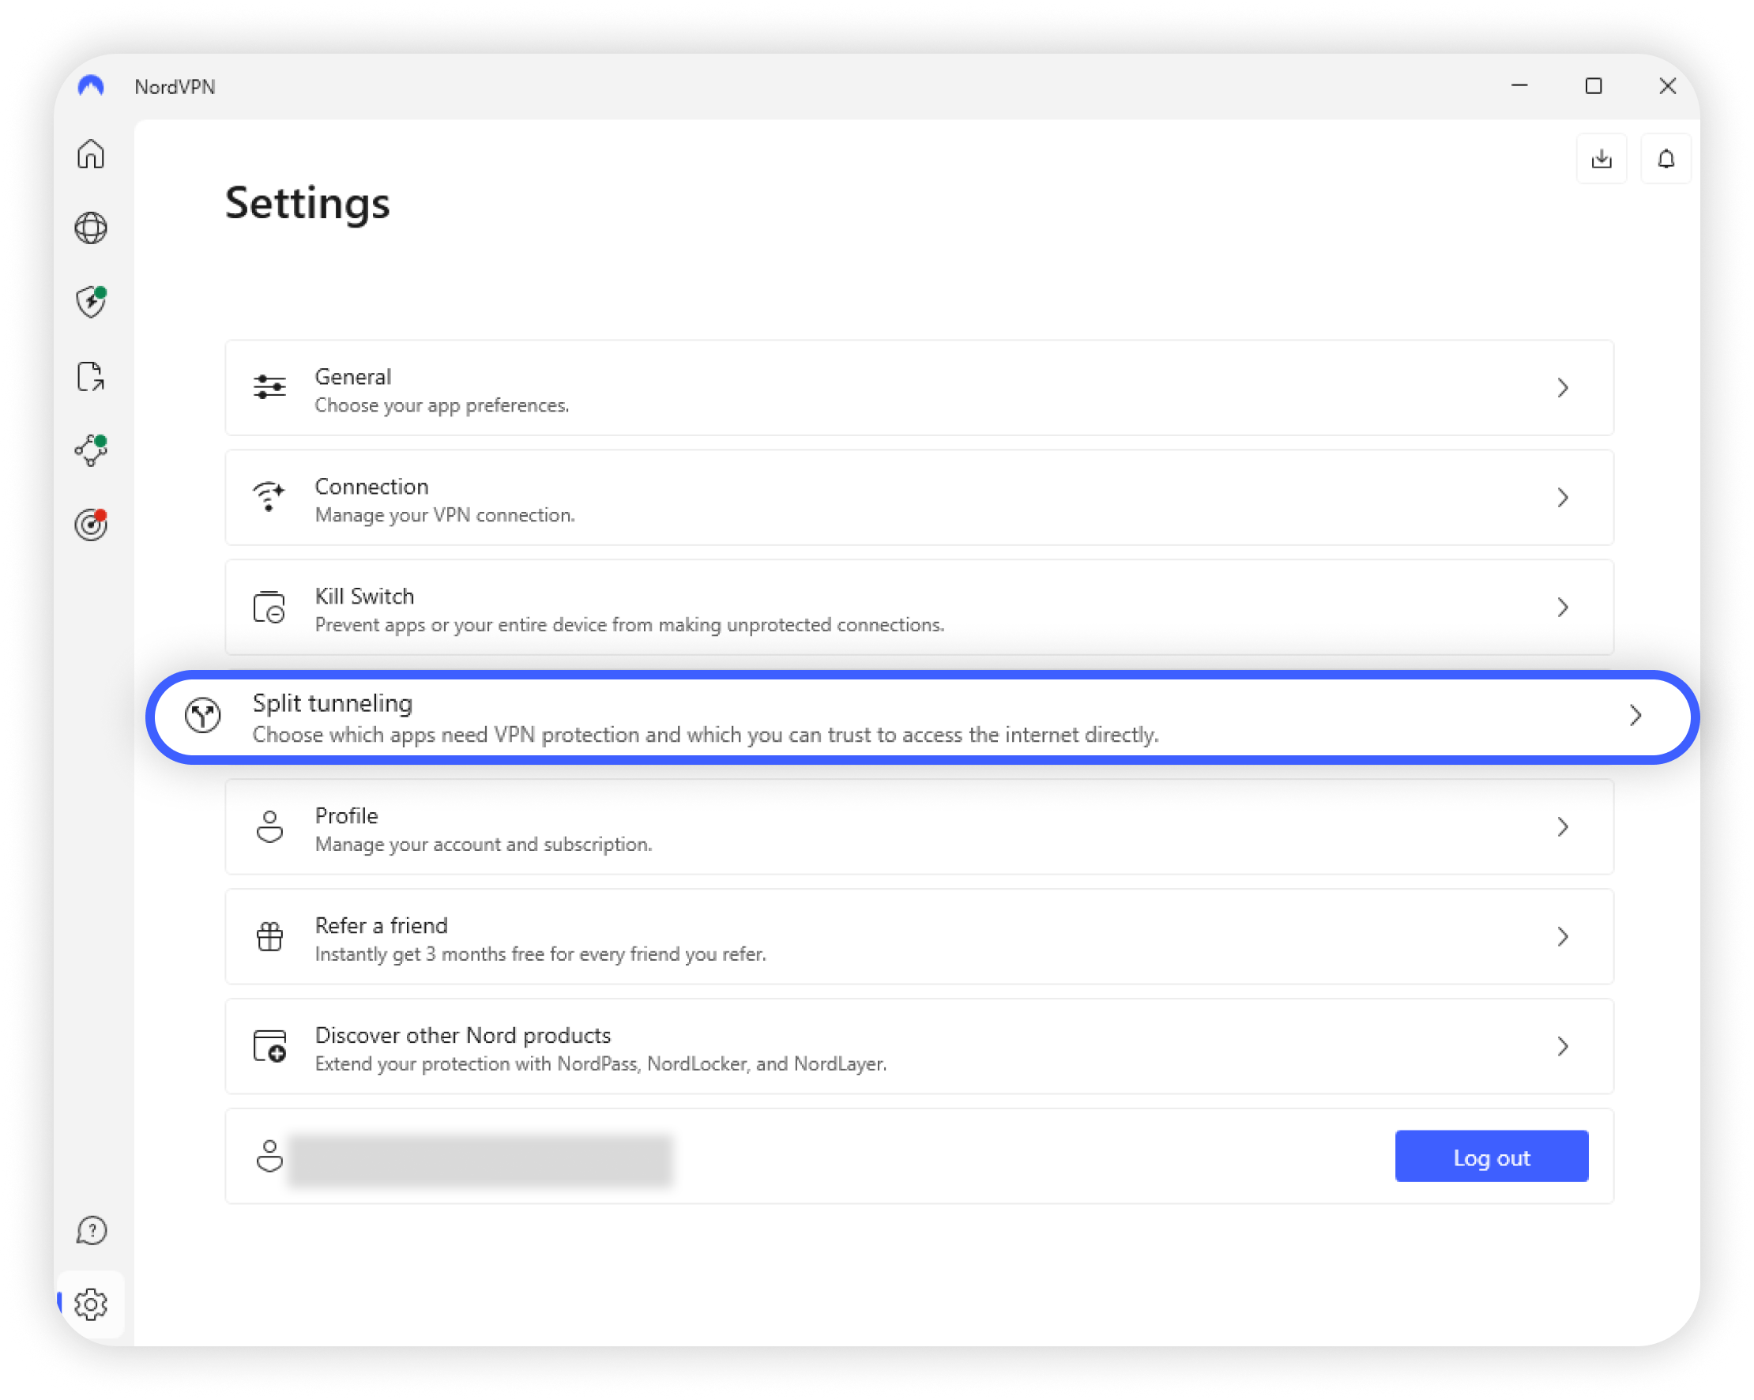Open Discover other Nord products

[x=920, y=1047]
